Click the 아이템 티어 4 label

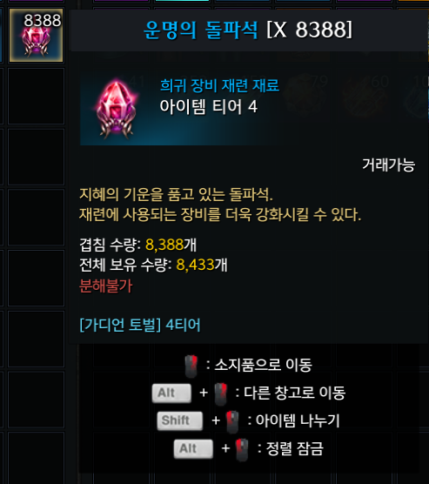coord(208,107)
